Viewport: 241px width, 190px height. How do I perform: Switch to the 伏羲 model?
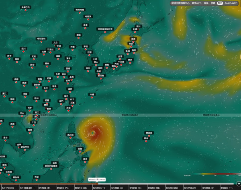(x=213, y=3)
